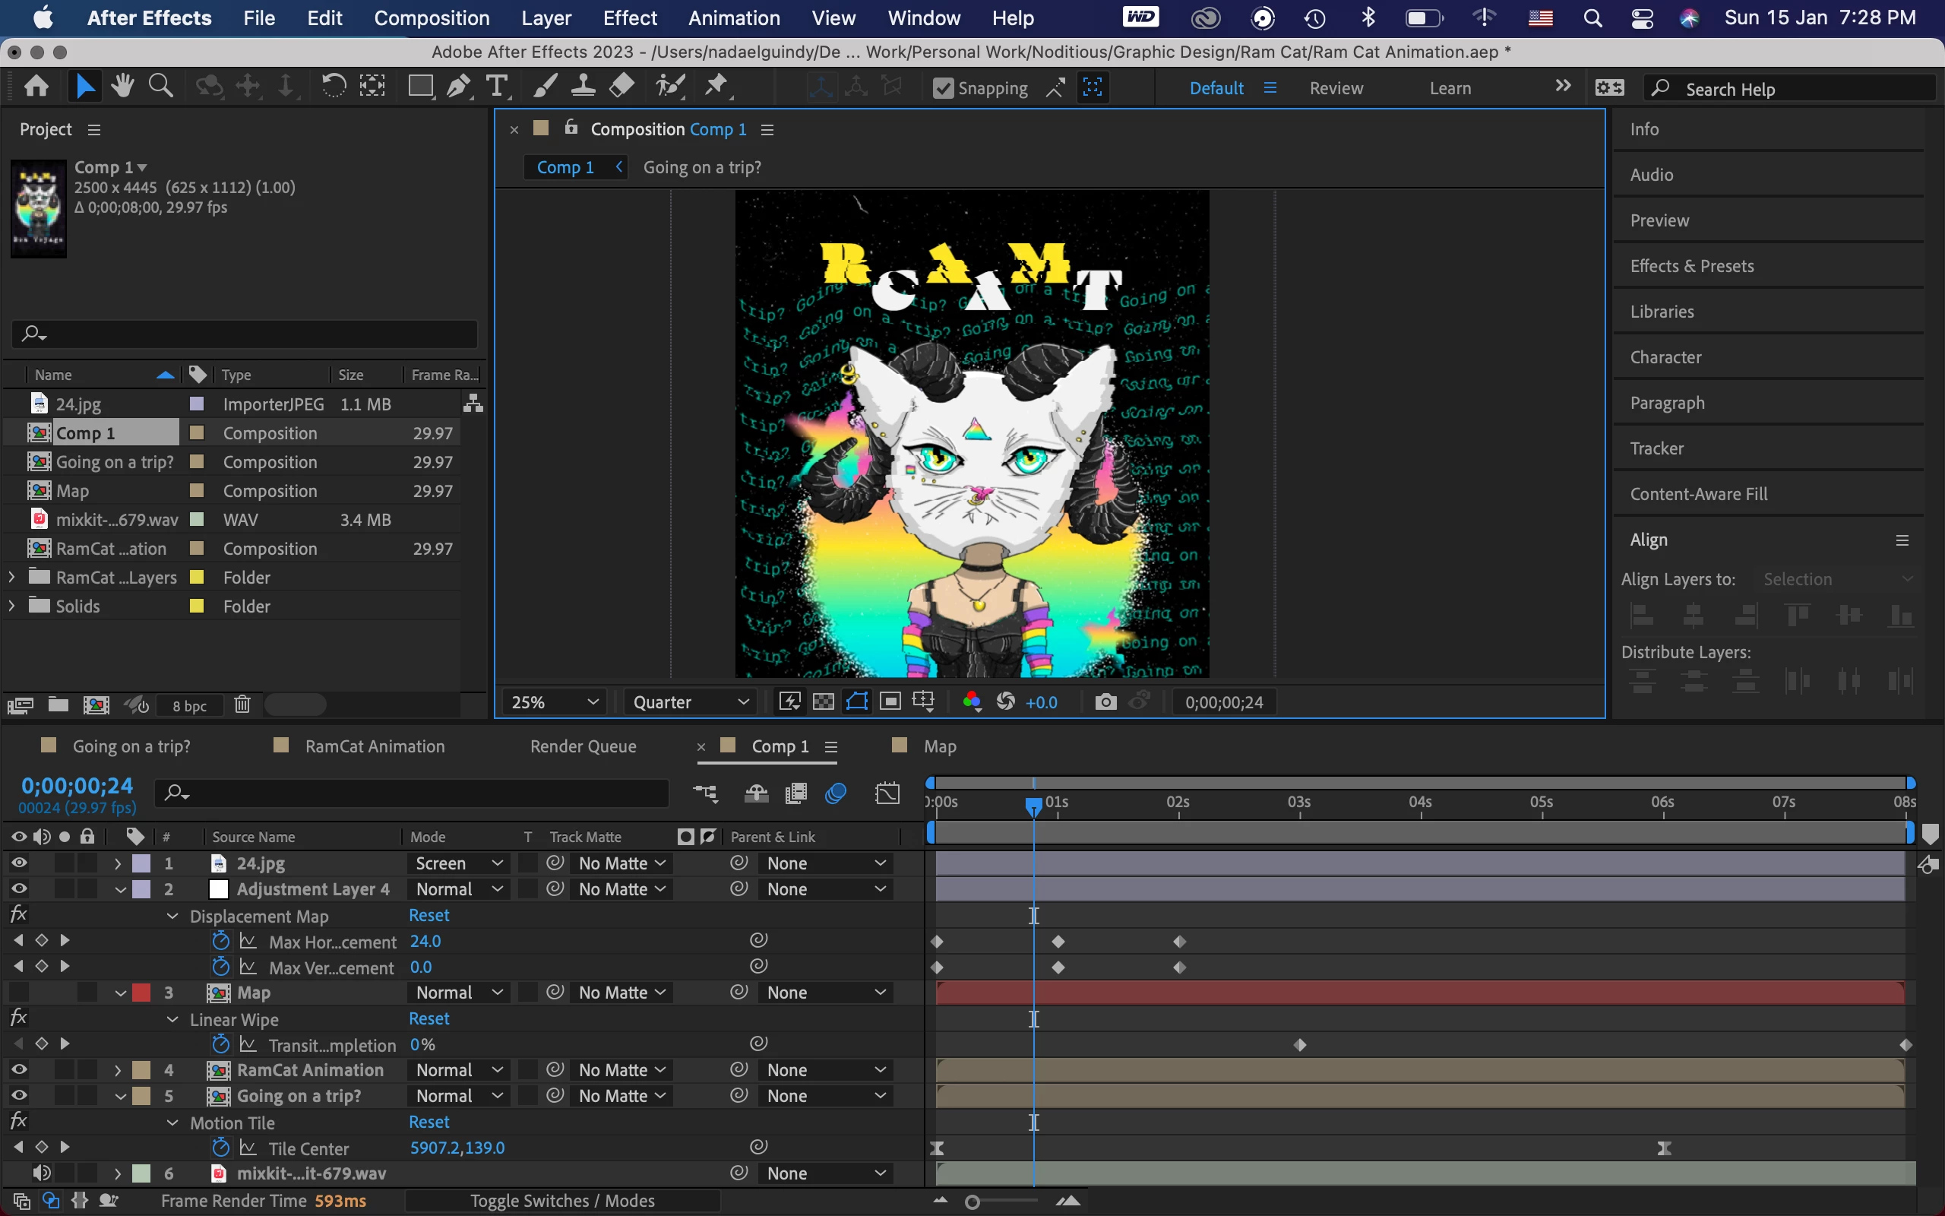1945x1216 pixels.
Task: Pick the Type tool
Action: click(498, 86)
